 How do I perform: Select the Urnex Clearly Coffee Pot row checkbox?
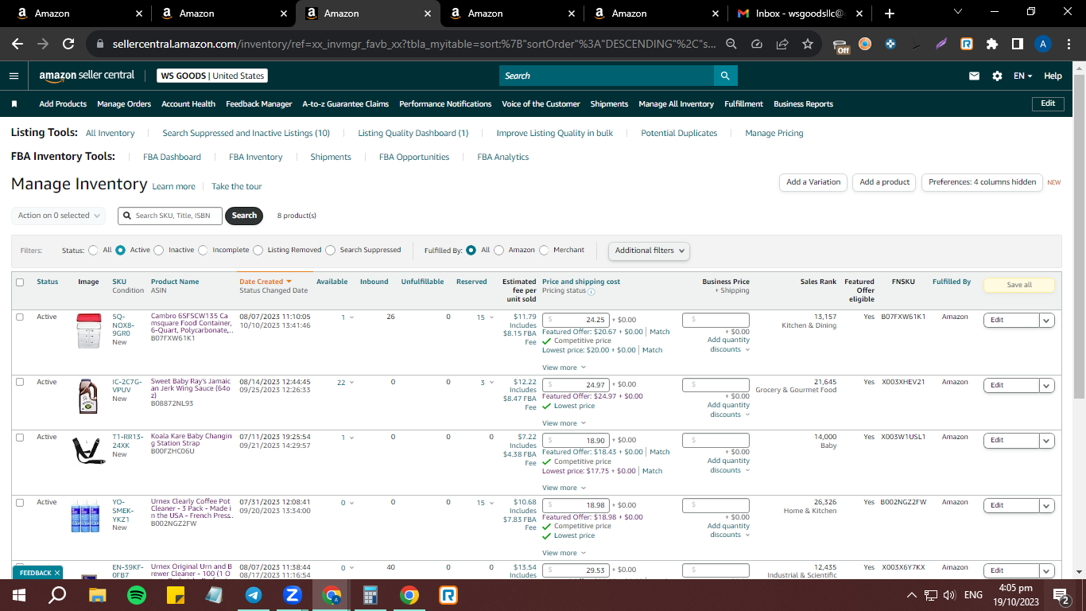click(x=20, y=503)
